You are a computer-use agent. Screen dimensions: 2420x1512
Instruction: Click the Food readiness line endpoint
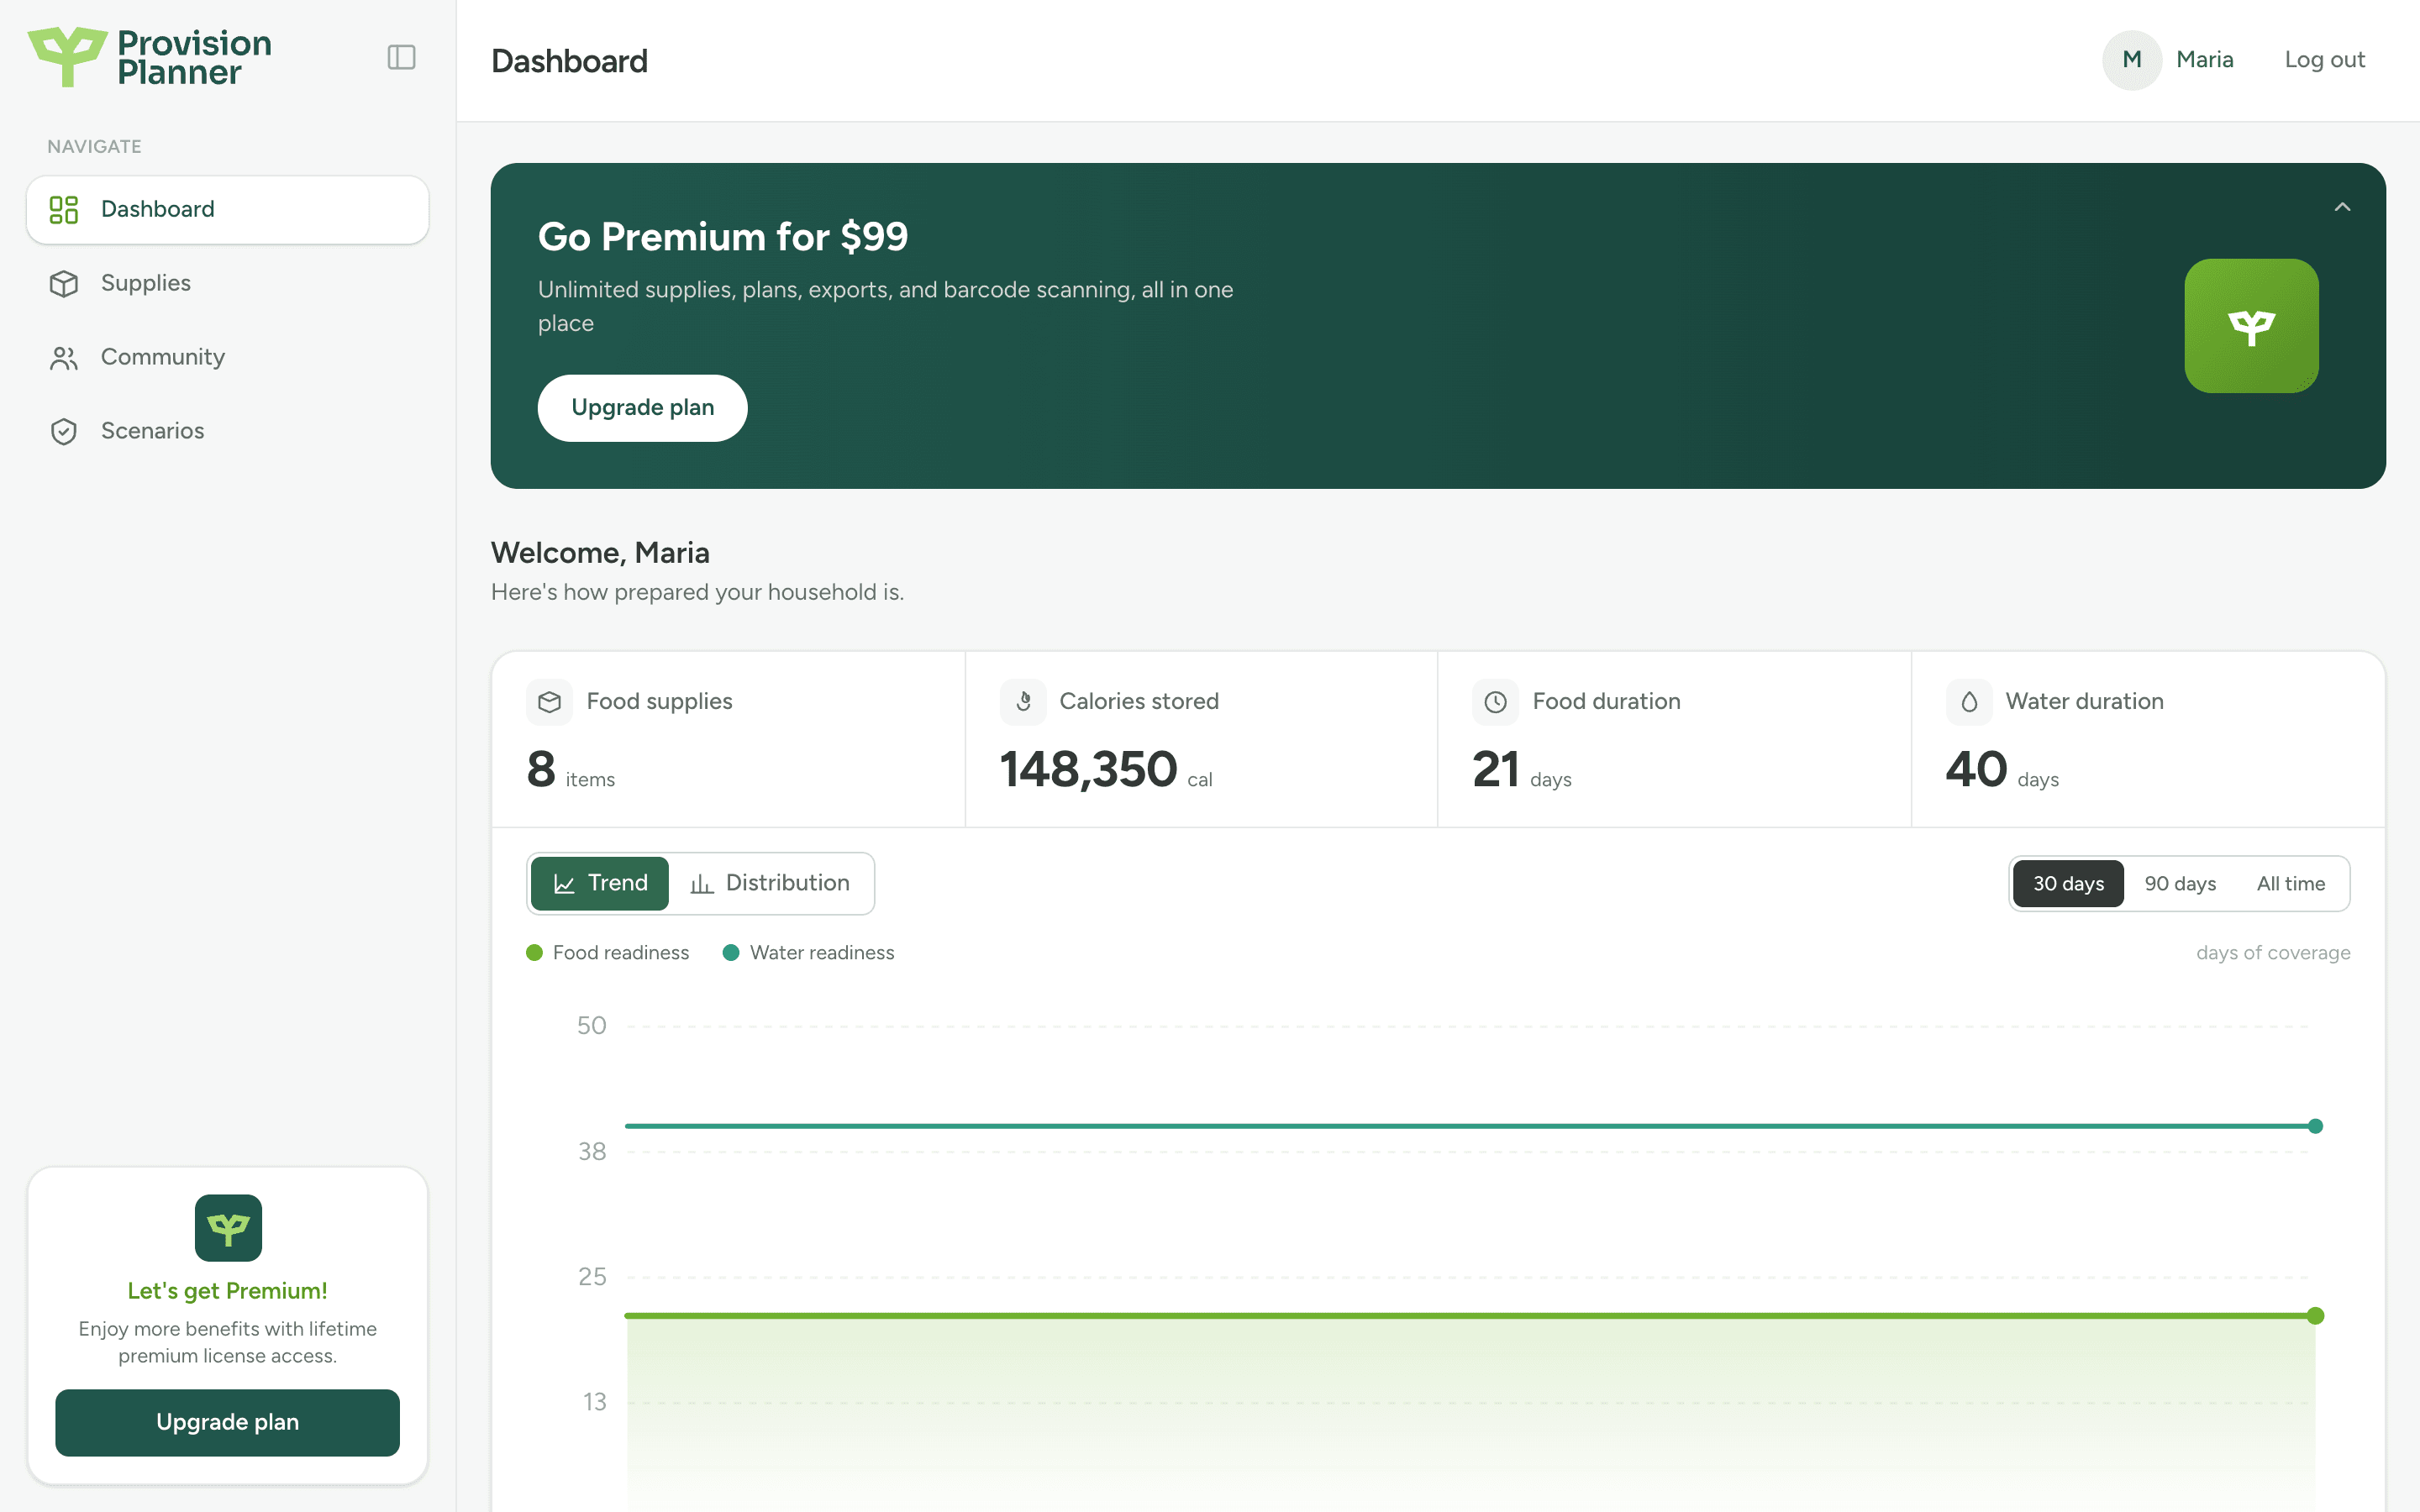coord(2315,1316)
